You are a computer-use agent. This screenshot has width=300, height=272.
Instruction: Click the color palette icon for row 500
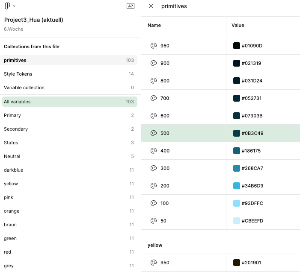tap(154, 133)
